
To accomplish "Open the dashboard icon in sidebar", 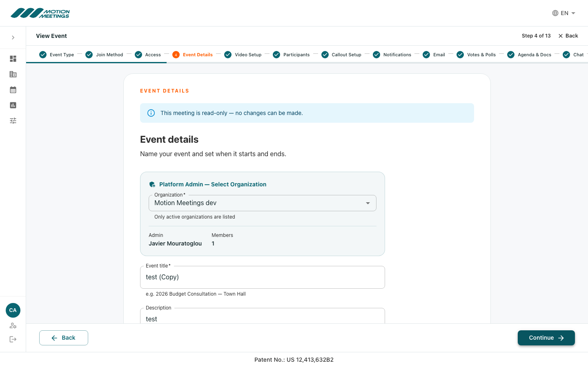I will coord(13,59).
